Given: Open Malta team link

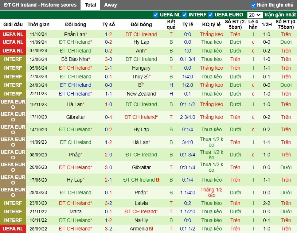Looking at the screenshot, I should [x=75, y=211].
